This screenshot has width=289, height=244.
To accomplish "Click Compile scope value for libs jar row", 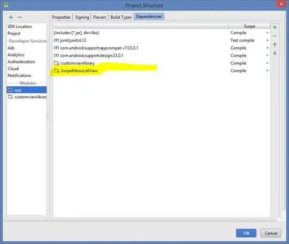I will click(238, 33).
